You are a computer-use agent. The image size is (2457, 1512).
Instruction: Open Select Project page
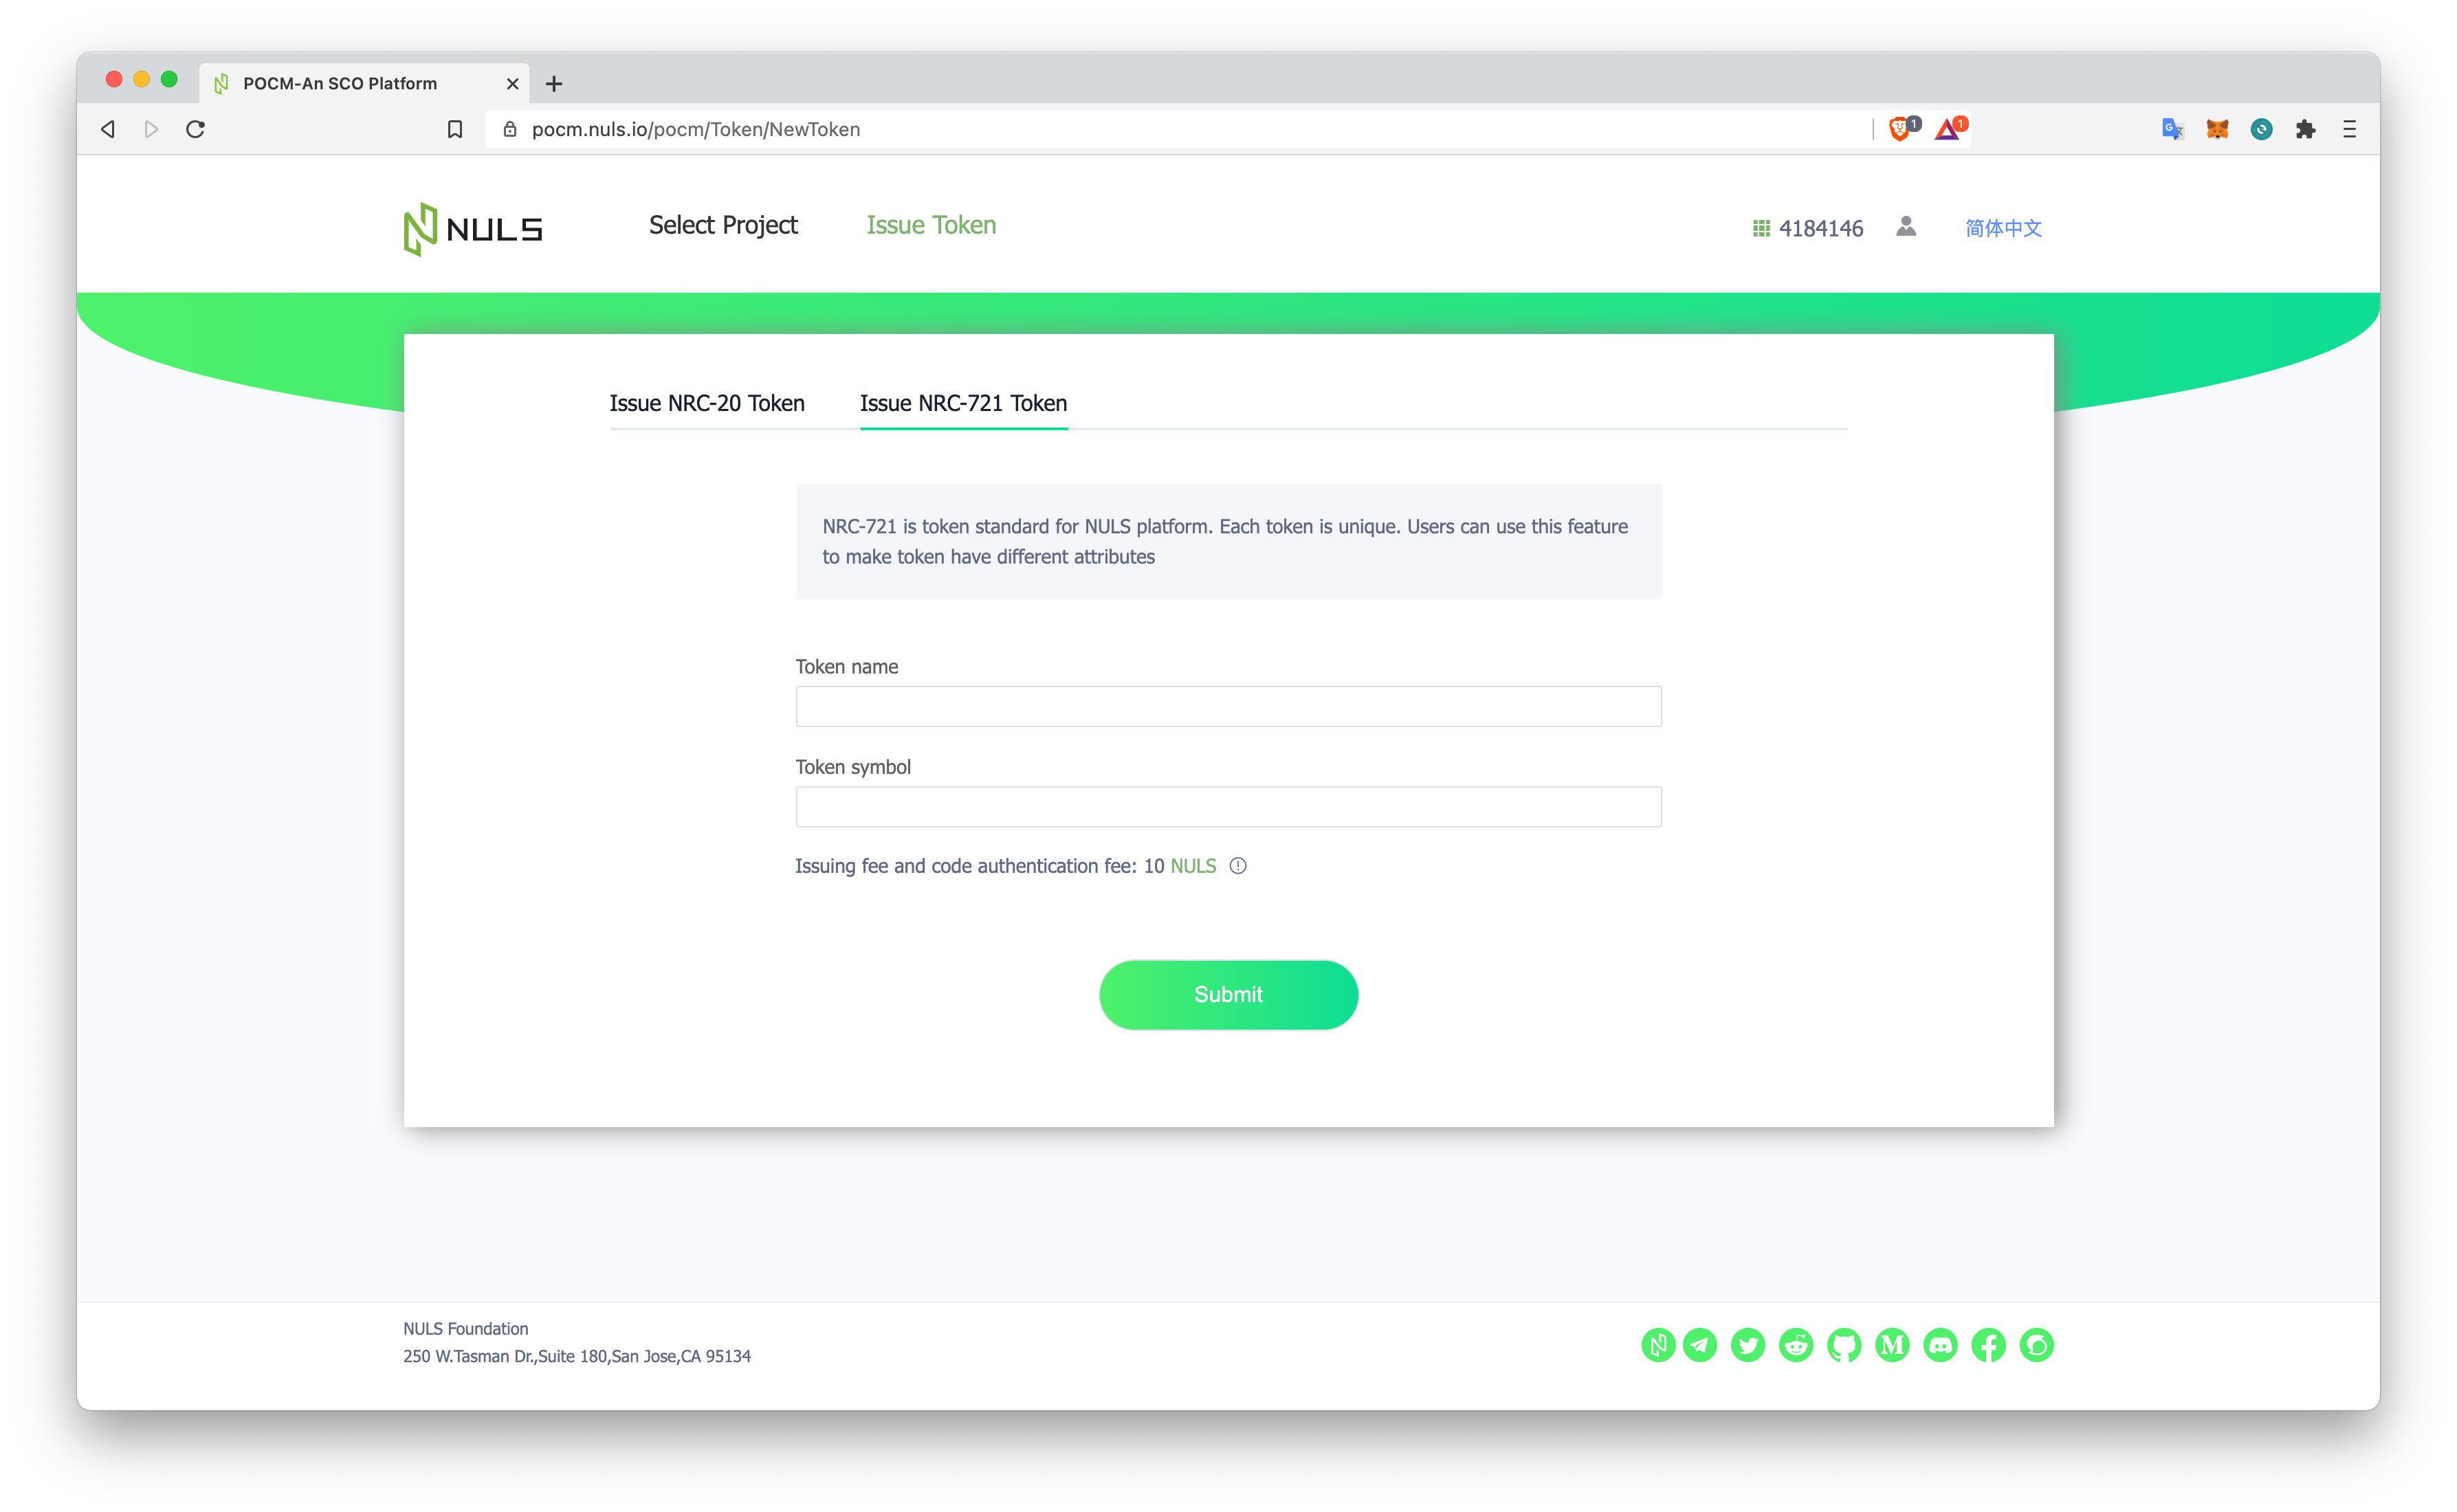[x=721, y=225]
